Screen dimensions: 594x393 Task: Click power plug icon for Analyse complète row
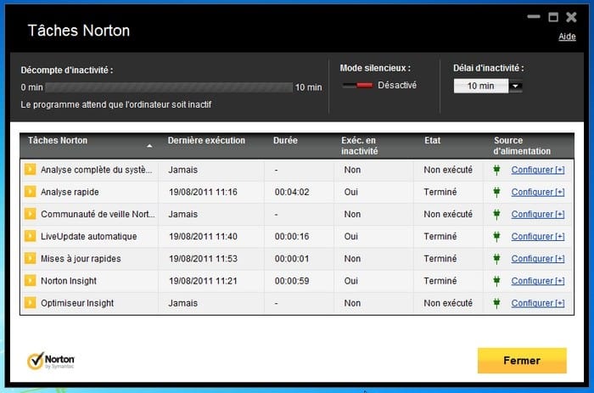(496, 170)
